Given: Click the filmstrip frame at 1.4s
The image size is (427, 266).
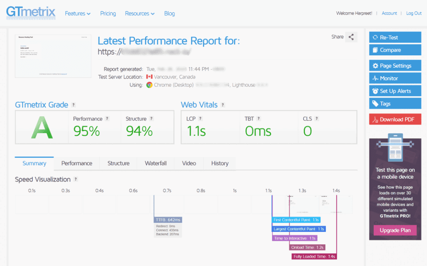Looking at the screenshot, I should [x=336, y=204].
